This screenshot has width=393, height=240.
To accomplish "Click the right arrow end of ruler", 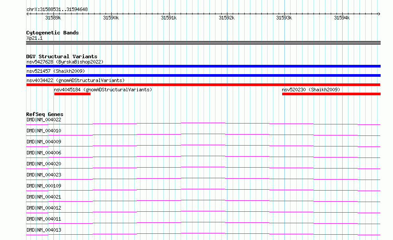I will coord(379,14).
